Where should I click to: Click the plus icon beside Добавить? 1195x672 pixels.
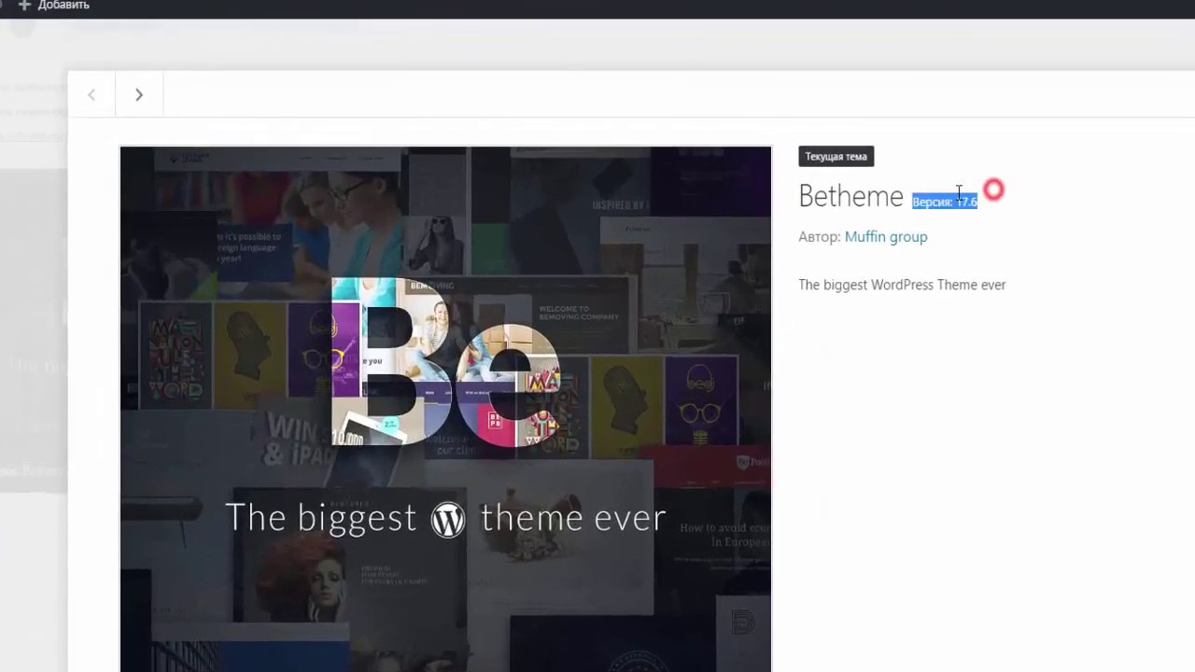24,6
